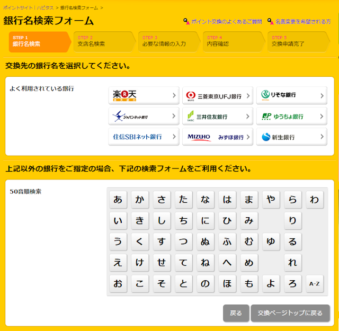Search banks starting with わ

(315, 200)
